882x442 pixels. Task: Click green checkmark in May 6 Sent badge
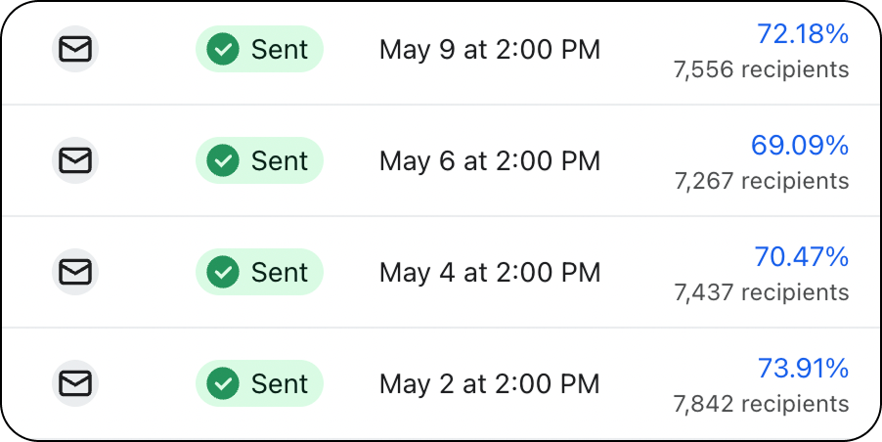[x=223, y=160]
